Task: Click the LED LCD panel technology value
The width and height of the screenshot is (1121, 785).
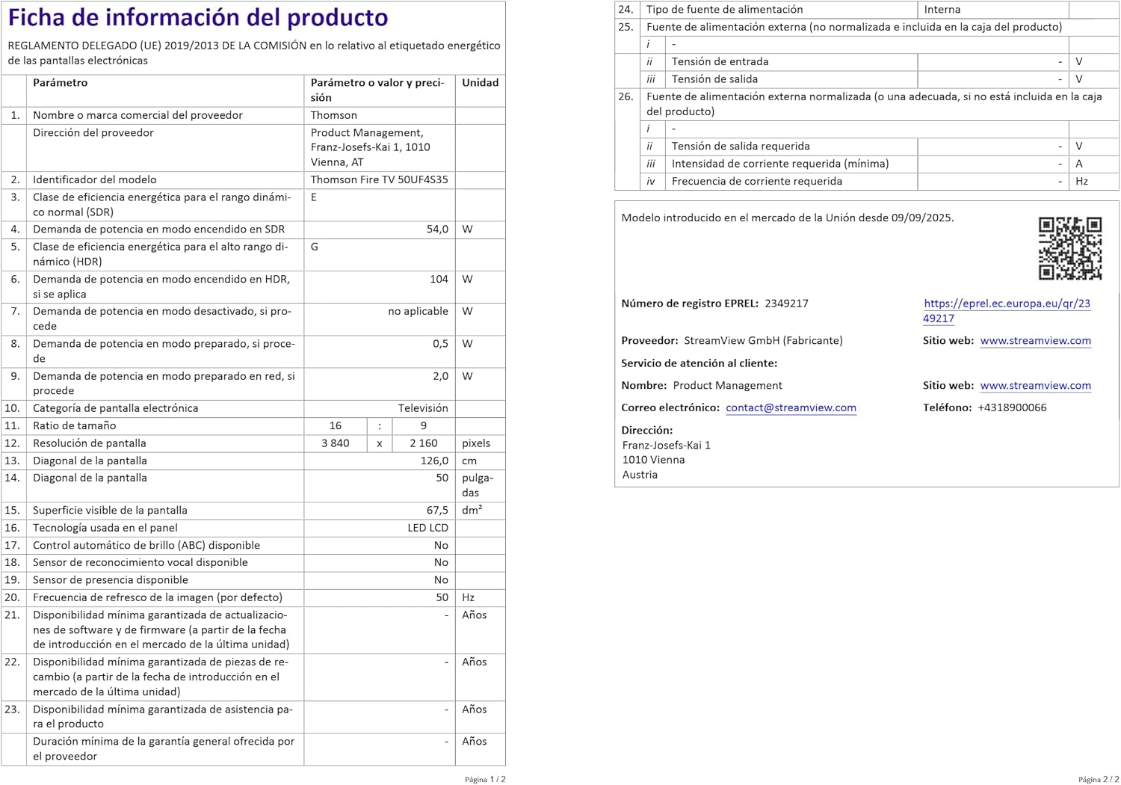Action: pos(427,529)
